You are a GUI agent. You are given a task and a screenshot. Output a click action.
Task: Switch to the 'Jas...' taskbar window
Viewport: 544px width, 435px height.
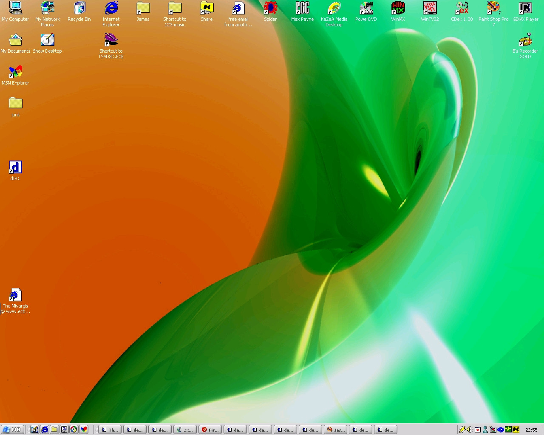pyautogui.click(x=335, y=429)
